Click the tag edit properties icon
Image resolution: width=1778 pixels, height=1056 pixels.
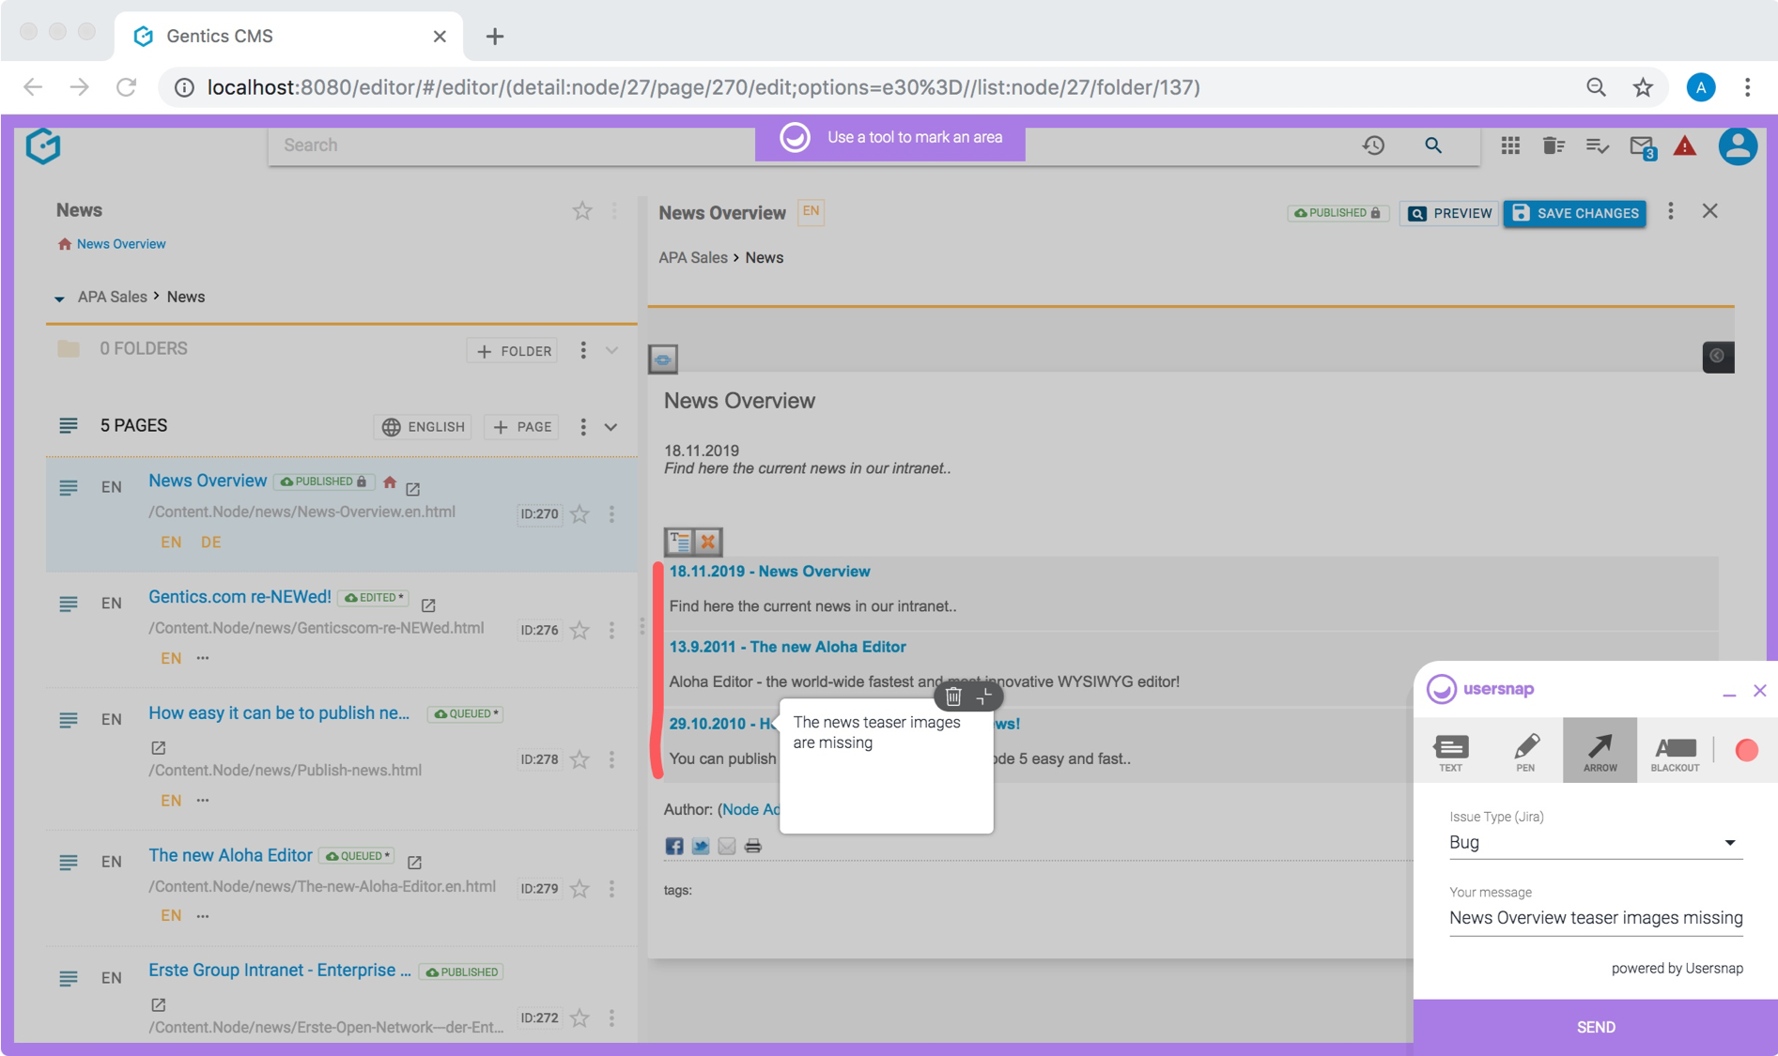(679, 542)
